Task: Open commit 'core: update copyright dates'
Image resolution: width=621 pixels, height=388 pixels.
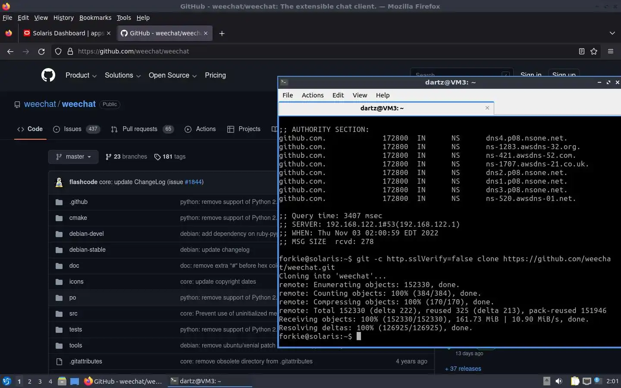Action: tap(218, 282)
